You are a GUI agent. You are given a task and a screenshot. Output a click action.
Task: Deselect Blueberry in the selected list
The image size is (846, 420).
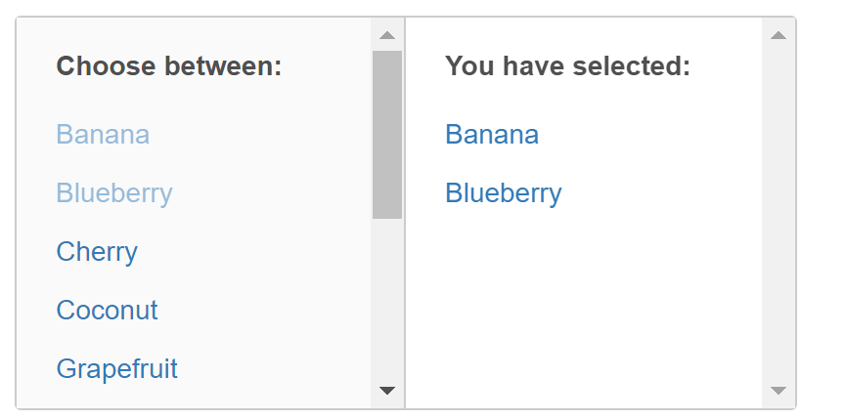click(503, 193)
